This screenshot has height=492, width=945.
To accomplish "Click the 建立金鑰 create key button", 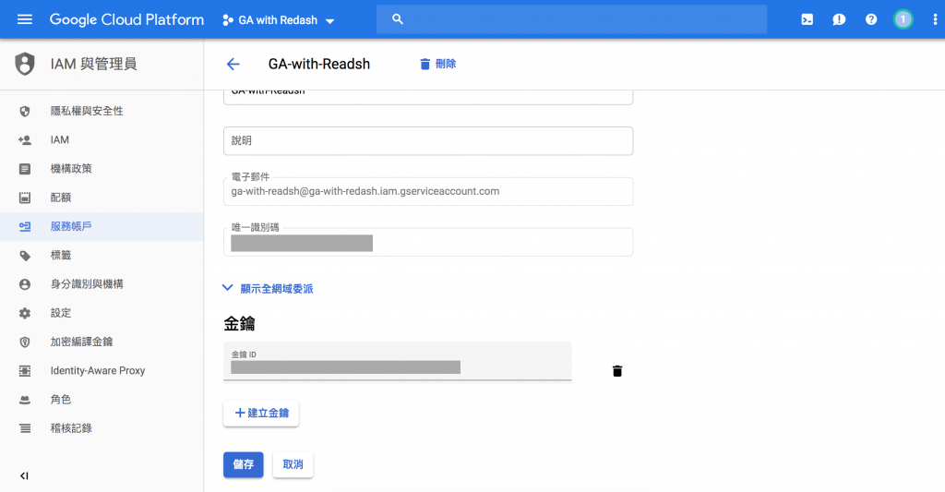I will pyautogui.click(x=261, y=413).
